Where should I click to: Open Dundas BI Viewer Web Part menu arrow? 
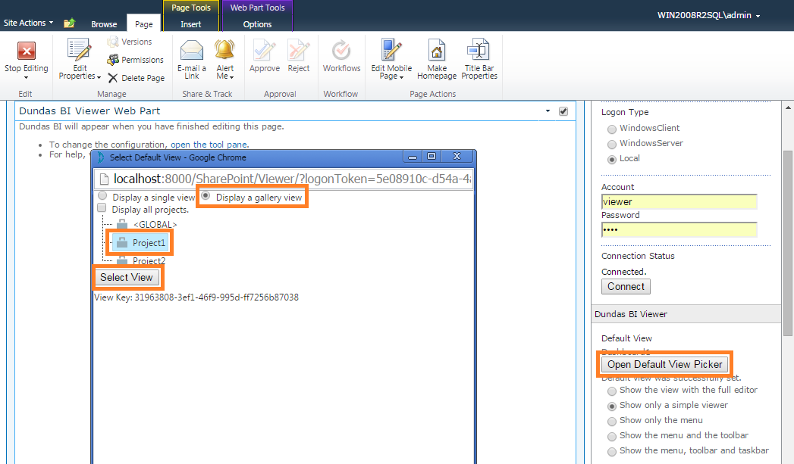(548, 111)
